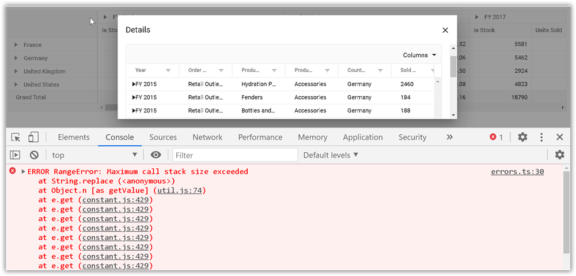Open filter menu for Year column
Screen dimensions: 576x276
[x=168, y=70]
